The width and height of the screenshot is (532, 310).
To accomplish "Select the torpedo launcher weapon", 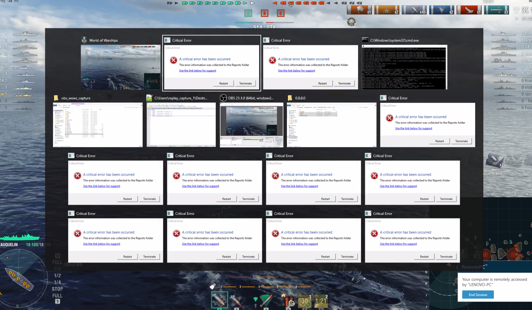I will pyautogui.click(x=265, y=300).
